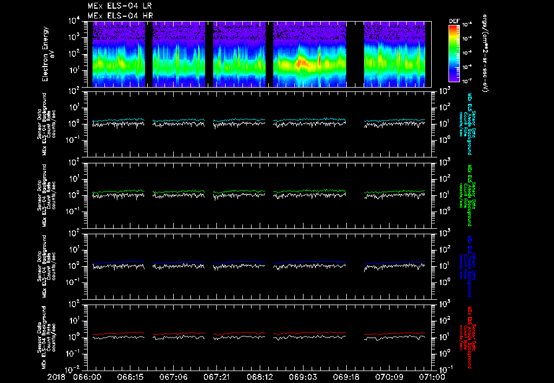554x383 pixels.
Task: Click the "069:03" time axis label
Action: (x=303, y=378)
